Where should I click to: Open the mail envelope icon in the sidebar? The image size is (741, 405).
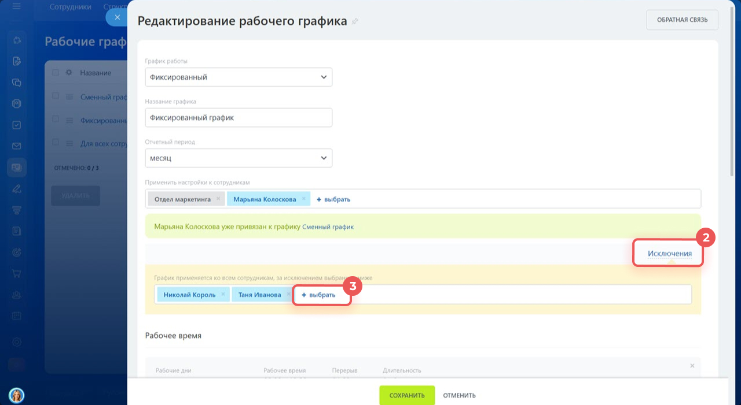(x=17, y=146)
